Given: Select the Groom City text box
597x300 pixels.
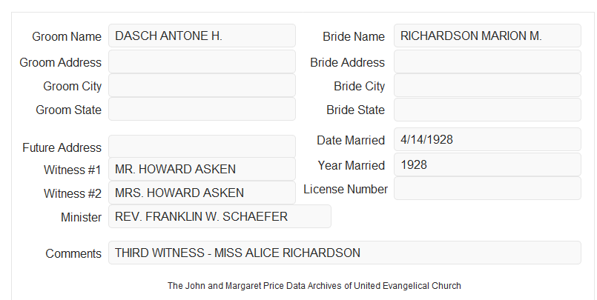Looking at the screenshot, I should click(202, 85).
